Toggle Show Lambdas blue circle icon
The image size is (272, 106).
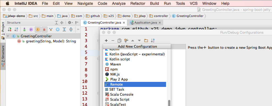tap(58, 30)
